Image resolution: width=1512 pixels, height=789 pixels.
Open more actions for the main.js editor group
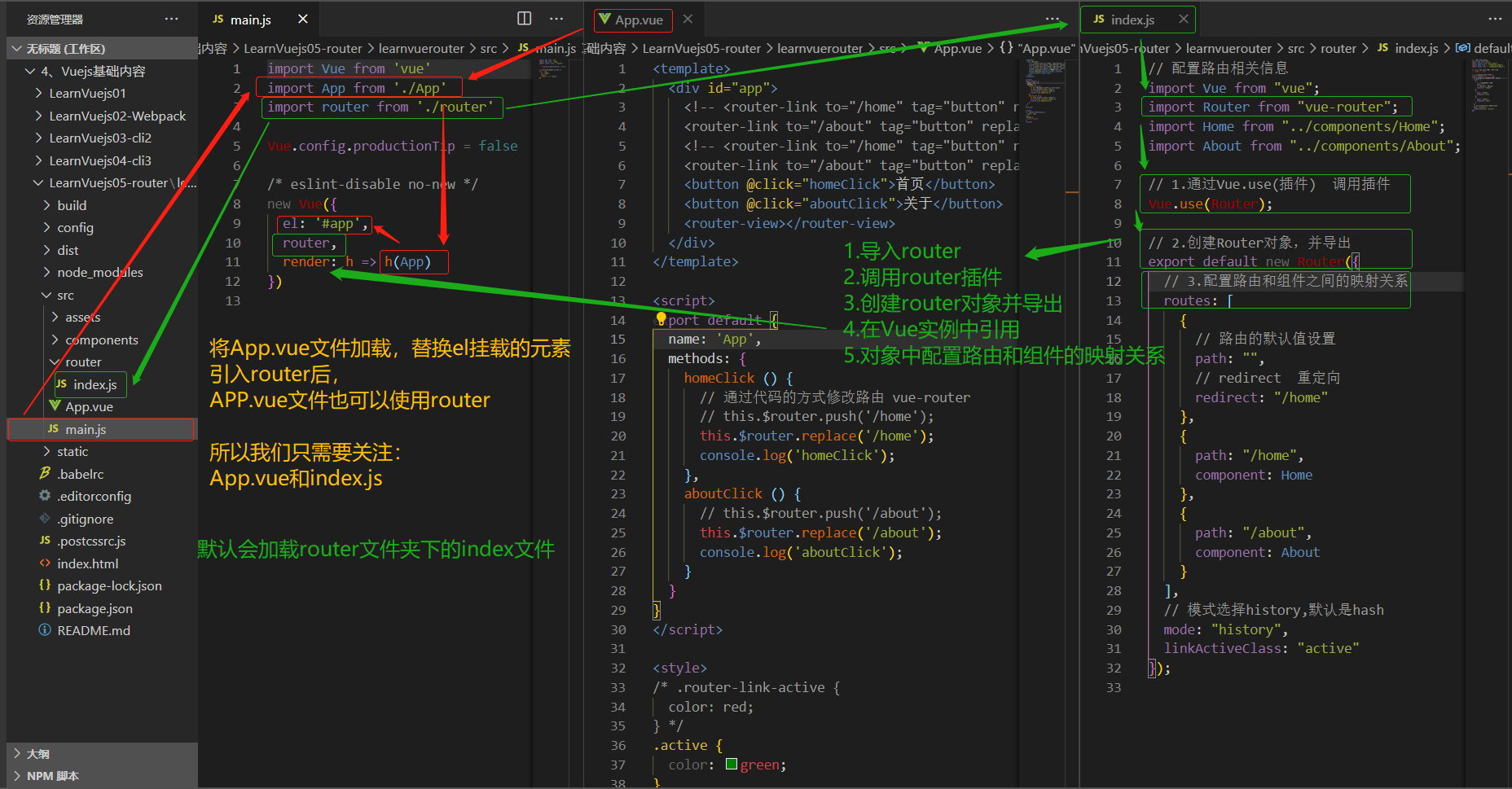click(556, 19)
